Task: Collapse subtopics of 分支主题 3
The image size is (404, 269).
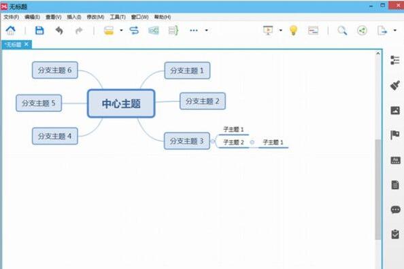Action: click(213, 141)
